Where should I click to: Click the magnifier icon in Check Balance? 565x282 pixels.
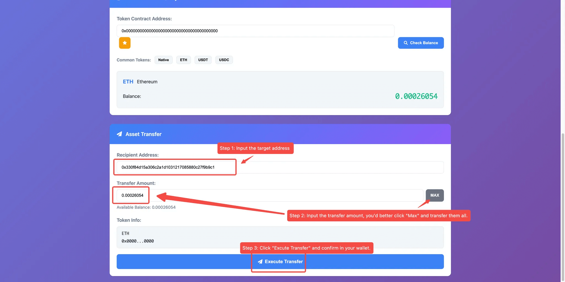[x=406, y=43]
